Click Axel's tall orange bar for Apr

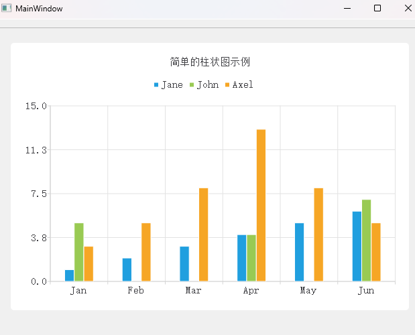click(x=261, y=205)
